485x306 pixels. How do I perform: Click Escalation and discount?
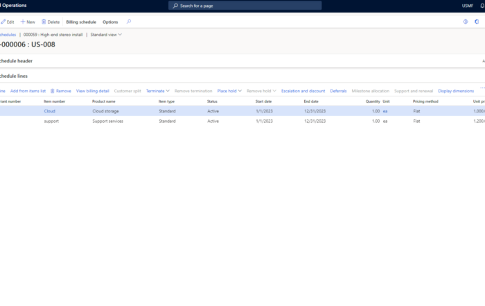click(303, 91)
